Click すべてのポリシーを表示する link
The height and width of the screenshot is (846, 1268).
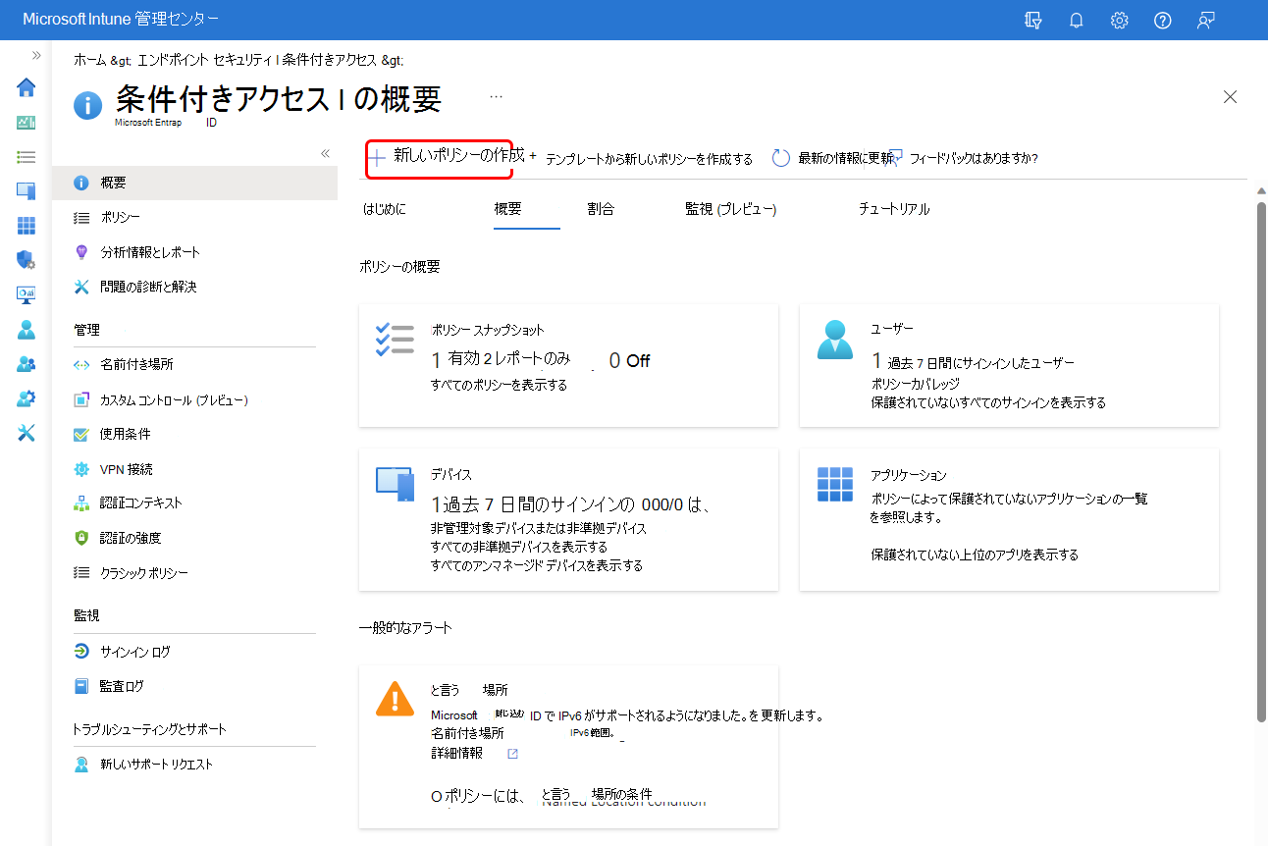coord(500,385)
